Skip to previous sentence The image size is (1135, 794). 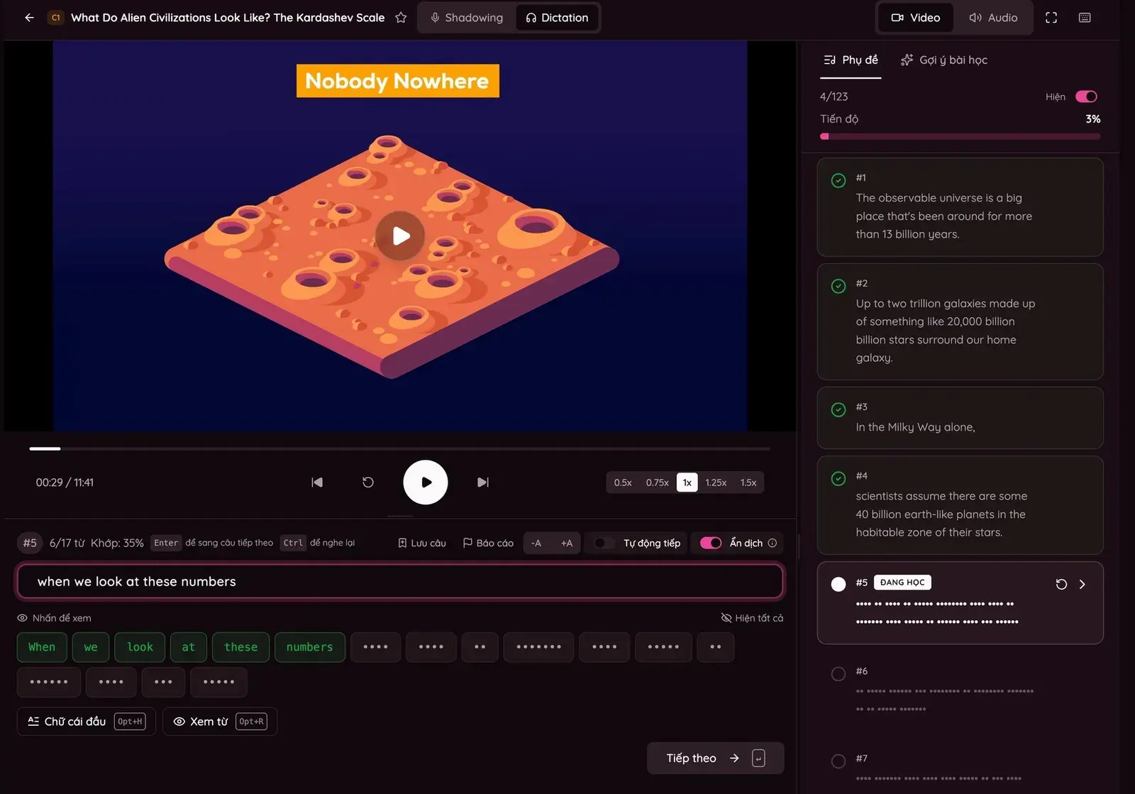pos(317,483)
